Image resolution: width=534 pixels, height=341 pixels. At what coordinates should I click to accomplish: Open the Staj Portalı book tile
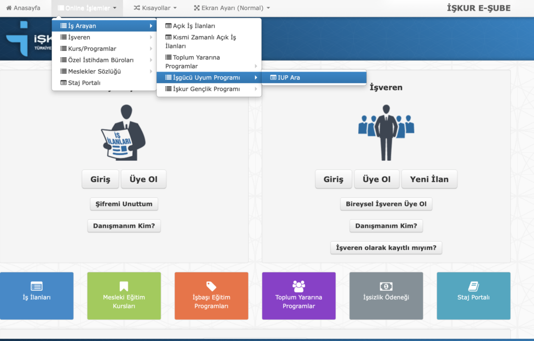coord(473,296)
